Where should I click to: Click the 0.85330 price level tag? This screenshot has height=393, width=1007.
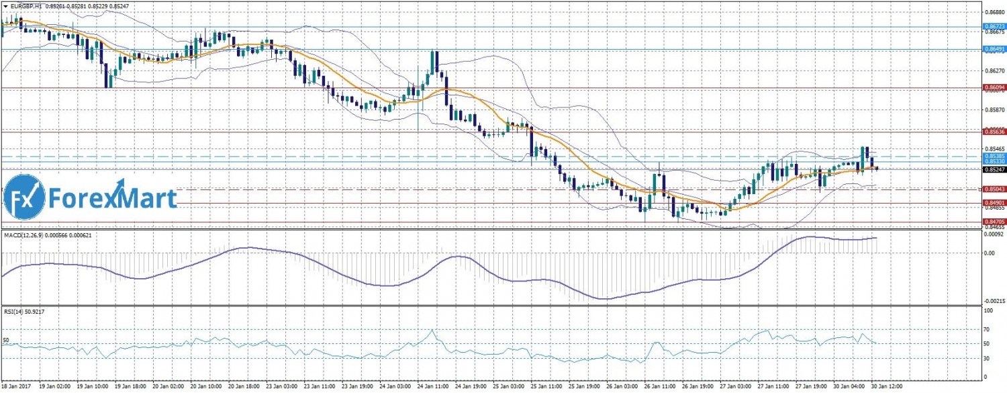(x=994, y=162)
